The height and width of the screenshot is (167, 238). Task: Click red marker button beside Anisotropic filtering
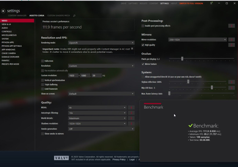tap(131, 113)
